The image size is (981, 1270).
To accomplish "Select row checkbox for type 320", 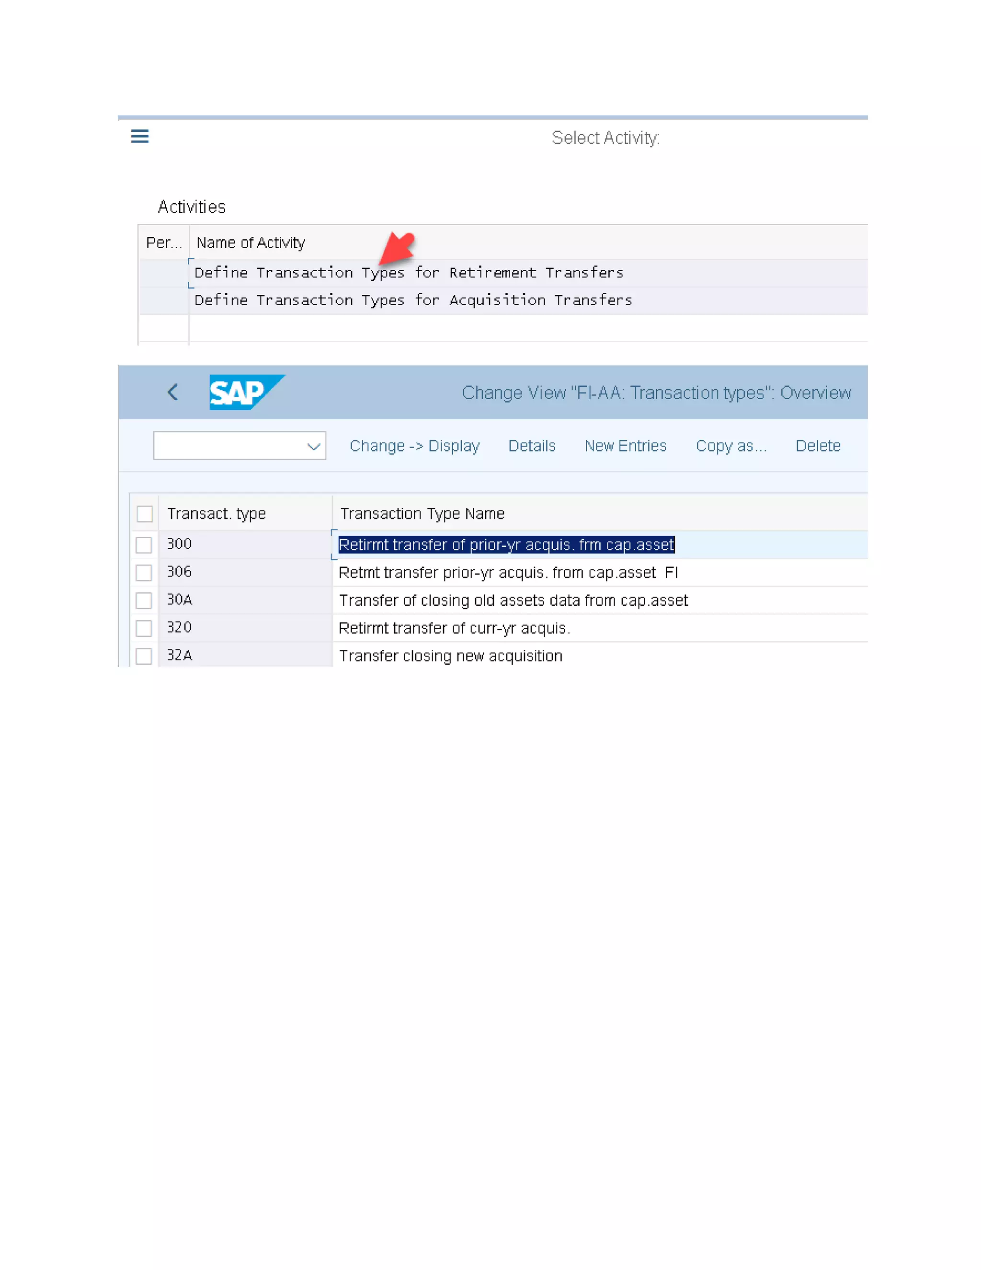I will click(x=144, y=629).
